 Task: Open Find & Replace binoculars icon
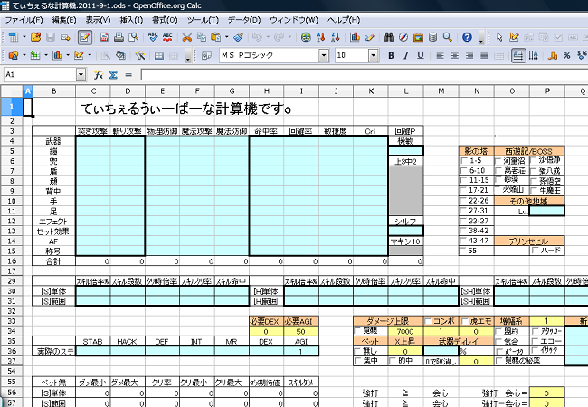(x=389, y=37)
